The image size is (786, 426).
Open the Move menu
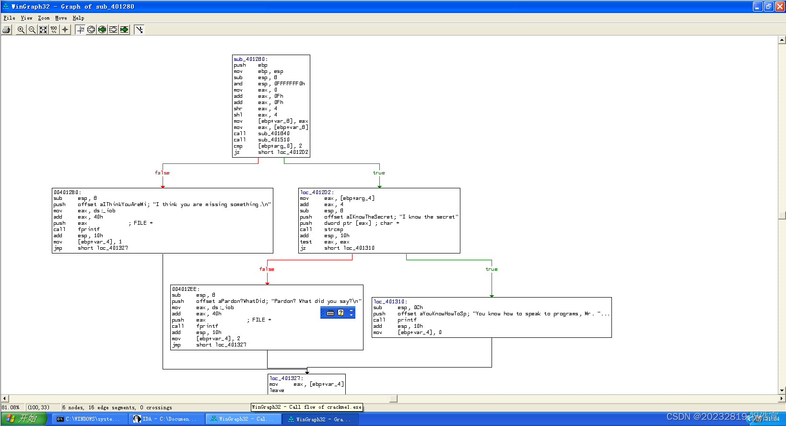point(61,18)
